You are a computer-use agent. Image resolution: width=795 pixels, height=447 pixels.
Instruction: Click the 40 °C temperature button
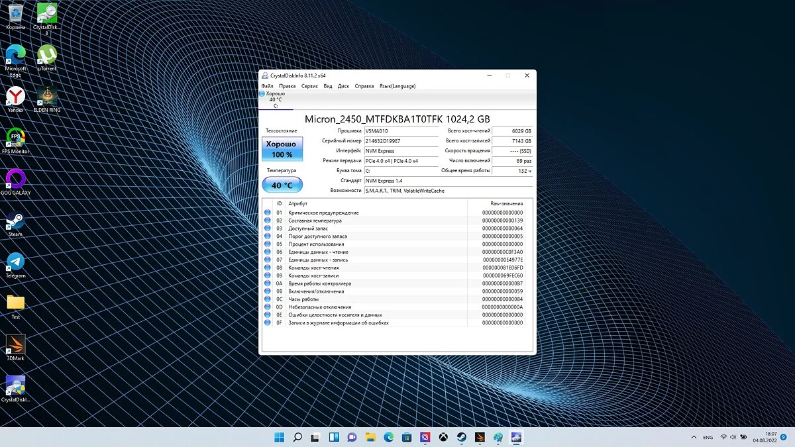pyautogui.click(x=282, y=185)
